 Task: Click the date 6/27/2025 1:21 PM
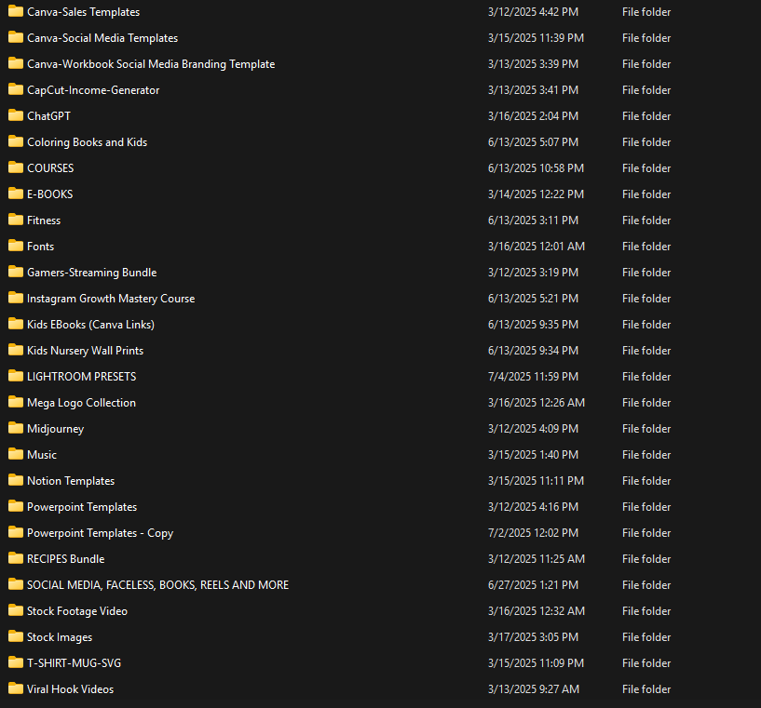533,585
